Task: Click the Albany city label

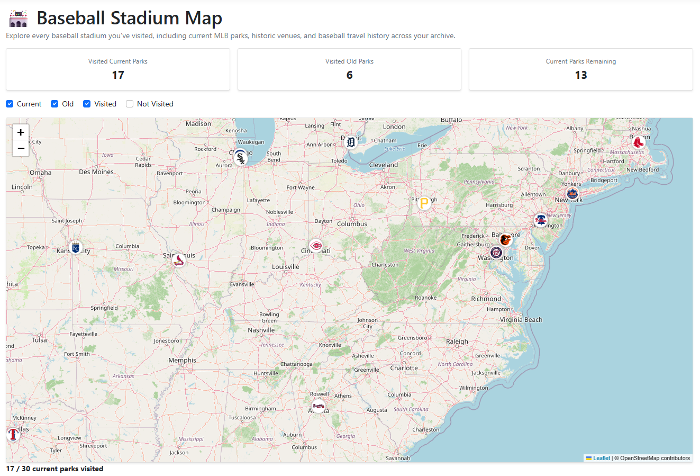Action: (575, 128)
